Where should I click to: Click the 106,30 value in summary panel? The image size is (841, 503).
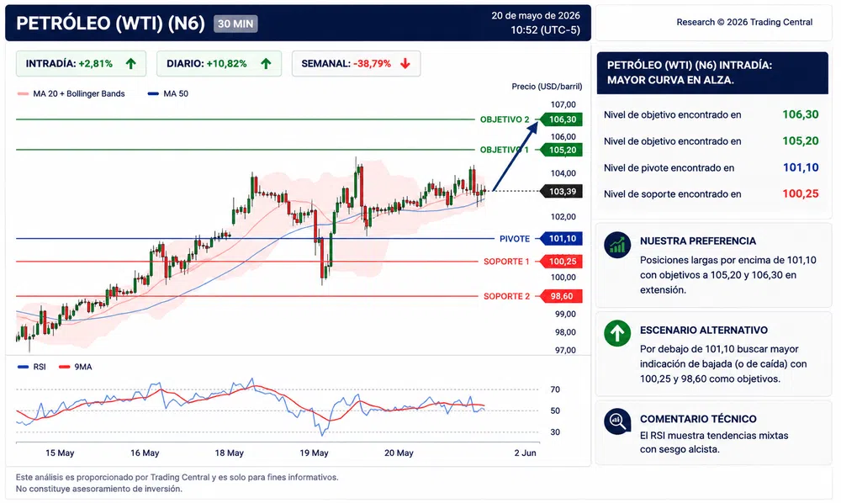[801, 114]
